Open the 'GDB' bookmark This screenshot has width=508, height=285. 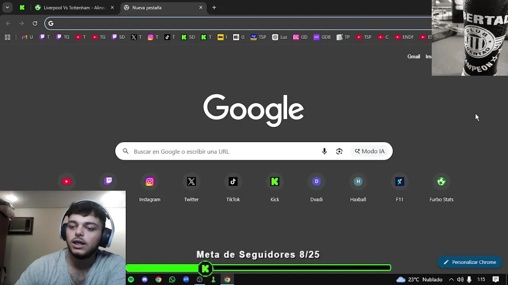tap(322, 37)
